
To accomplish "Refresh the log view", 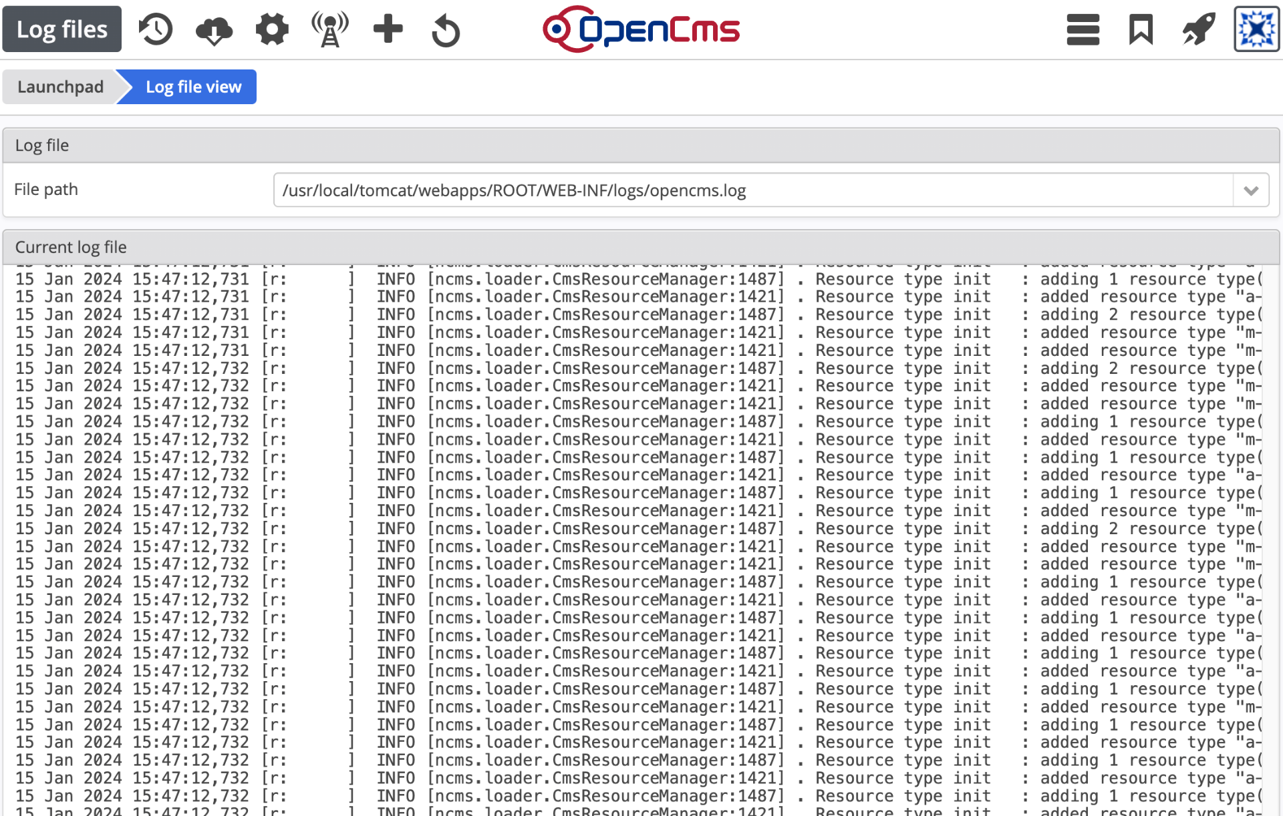I will (446, 29).
